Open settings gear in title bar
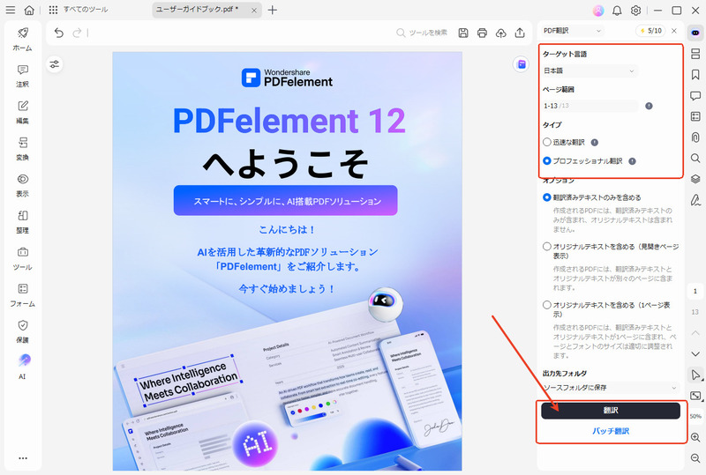This screenshot has width=706, height=475. (x=635, y=11)
